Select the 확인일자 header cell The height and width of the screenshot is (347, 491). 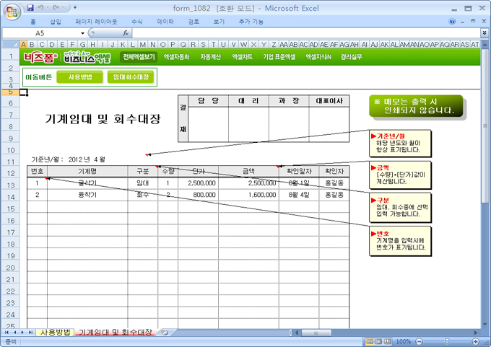pos(299,171)
